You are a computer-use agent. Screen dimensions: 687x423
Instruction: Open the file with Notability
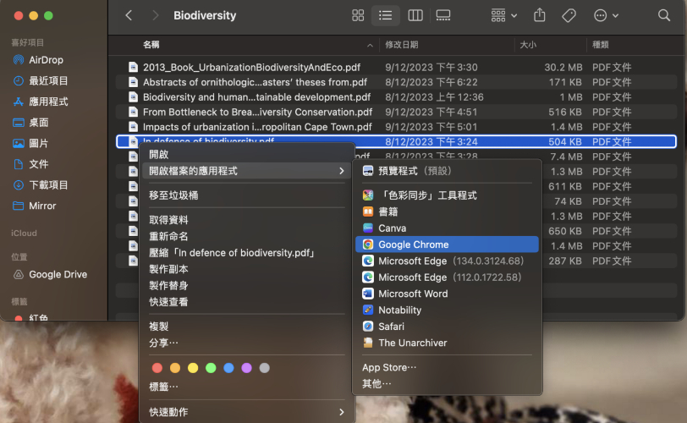click(x=447, y=310)
